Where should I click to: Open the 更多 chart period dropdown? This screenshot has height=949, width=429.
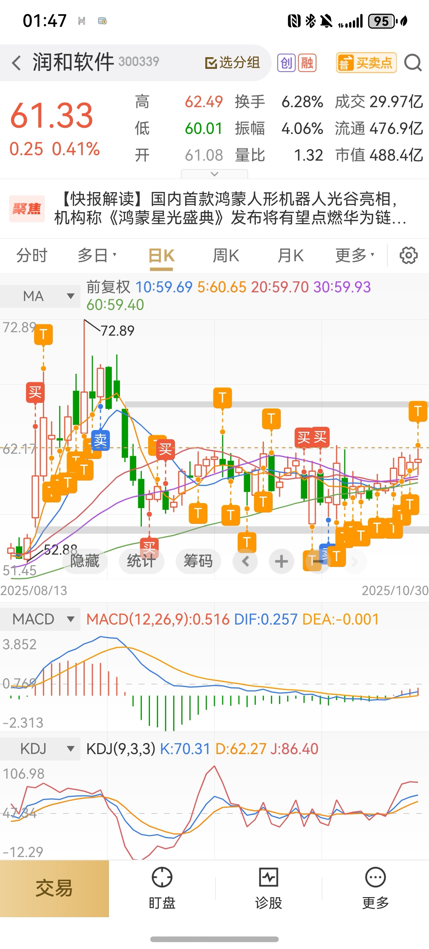coord(355,255)
